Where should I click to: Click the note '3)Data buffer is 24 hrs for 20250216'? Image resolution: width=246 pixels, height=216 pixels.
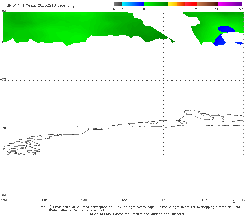[76, 210]
